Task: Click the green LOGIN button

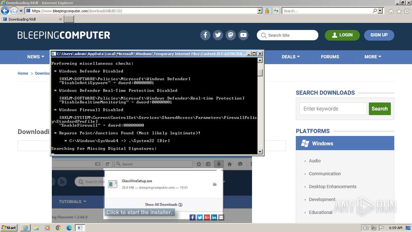Action: click(342, 35)
